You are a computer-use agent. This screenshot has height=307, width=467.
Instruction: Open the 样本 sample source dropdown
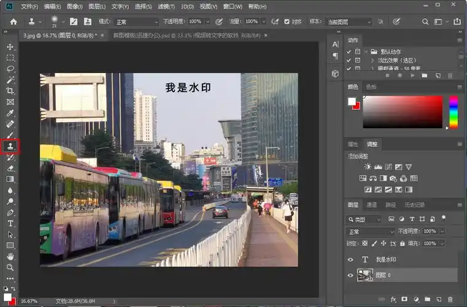pos(349,21)
